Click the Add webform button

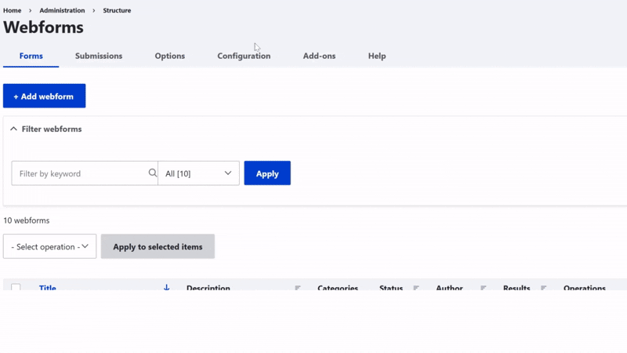[45, 96]
